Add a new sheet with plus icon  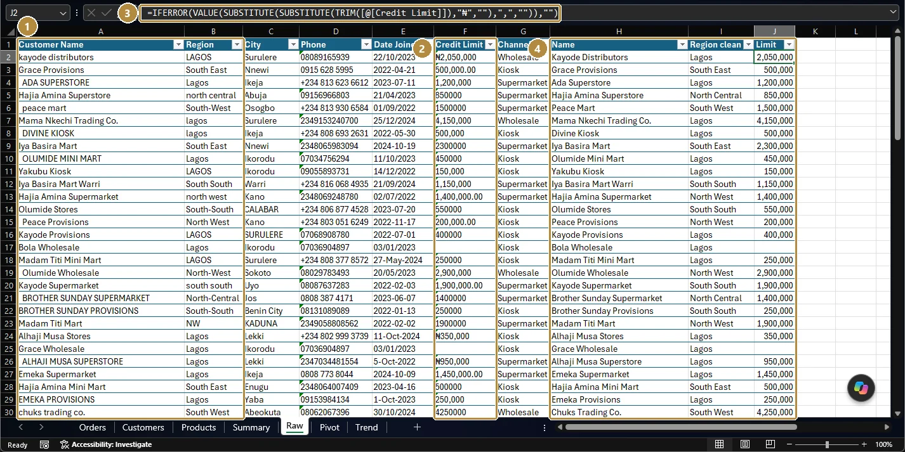click(417, 427)
